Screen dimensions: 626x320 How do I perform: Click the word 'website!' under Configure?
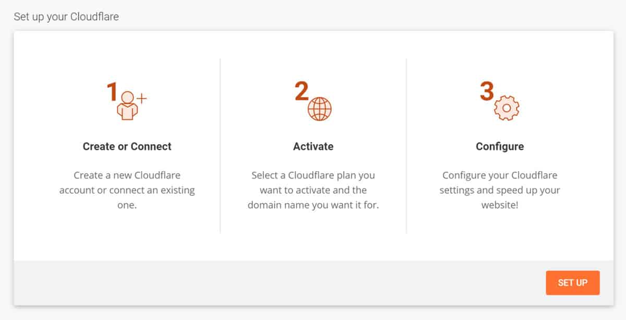coord(500,205)
